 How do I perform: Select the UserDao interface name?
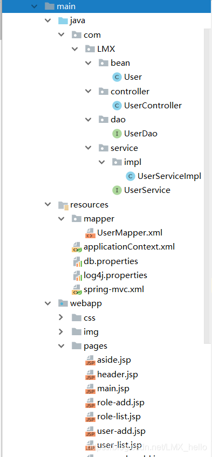(x=141, y=134)
